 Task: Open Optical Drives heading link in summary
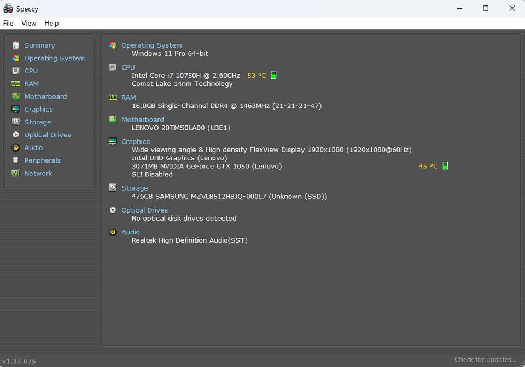144,210
